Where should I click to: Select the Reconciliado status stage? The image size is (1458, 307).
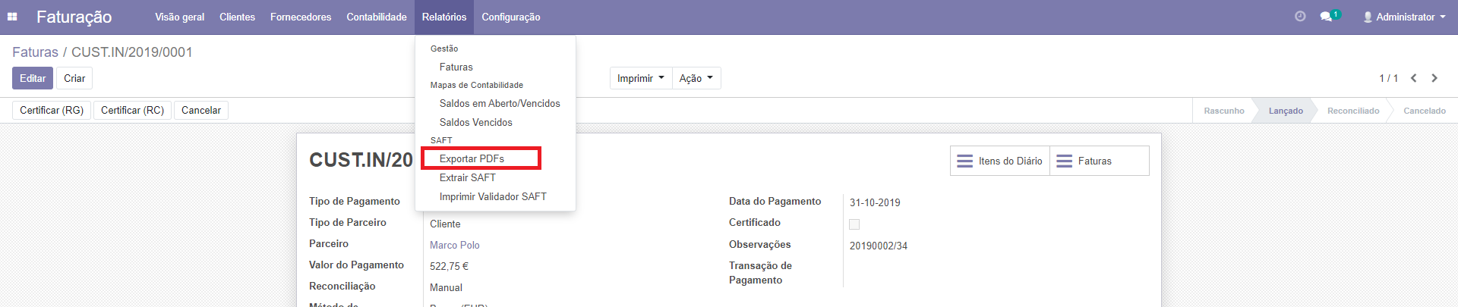point(1352,111)
